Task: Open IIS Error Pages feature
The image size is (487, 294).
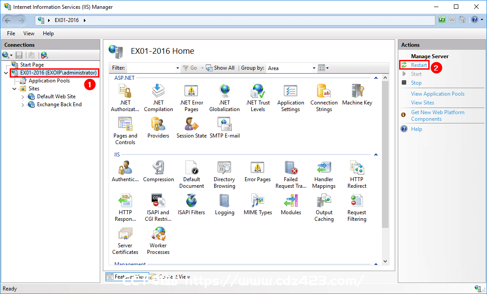Action: [258, 171]
